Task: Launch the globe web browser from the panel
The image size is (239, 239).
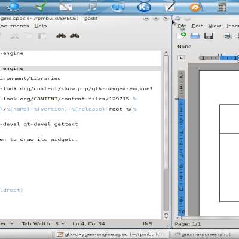Action: [14, 7]
